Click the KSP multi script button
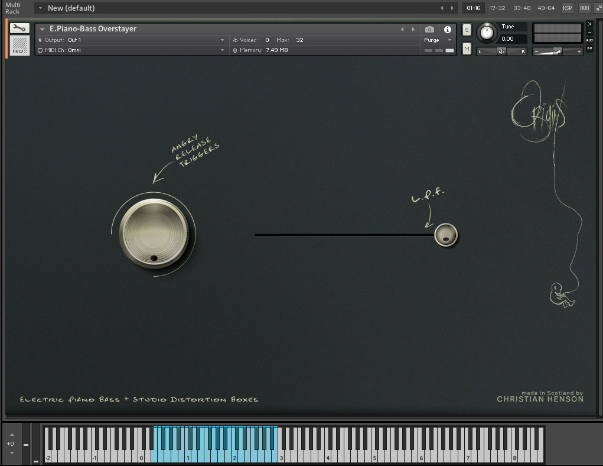Viewport: 603px width, 466px height. 567,8
